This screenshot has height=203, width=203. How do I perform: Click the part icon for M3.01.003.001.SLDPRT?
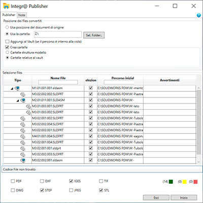28,107
